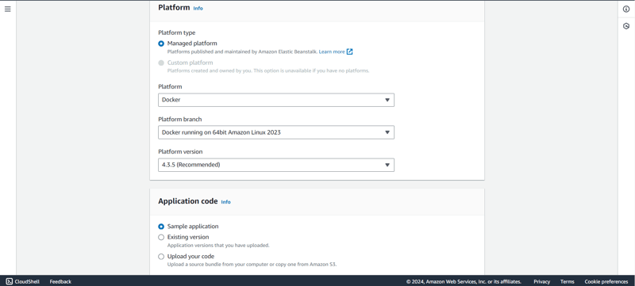Open the Platform dropdown showing Docker
This screenshot has width=635, height=286.
tap(275, 100)
